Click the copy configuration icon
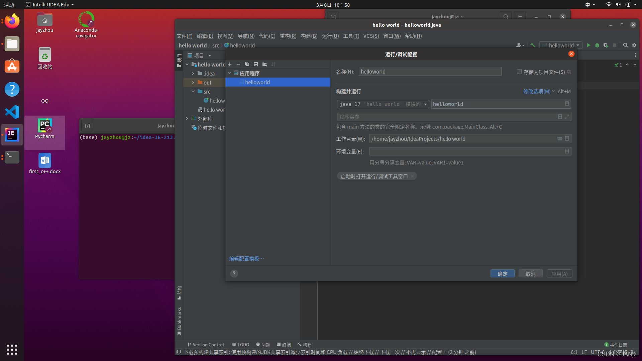Screen dimensions: 642x361 coord(247,64)
